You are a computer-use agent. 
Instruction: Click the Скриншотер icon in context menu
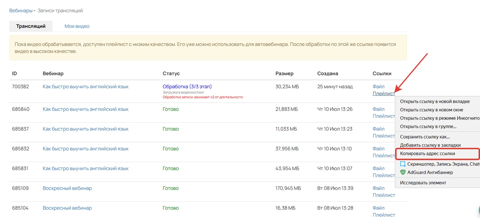click(x=403, y=164)
